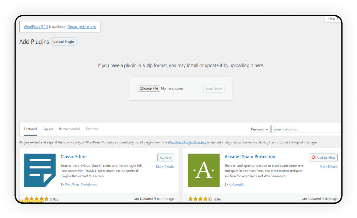Click the Choose File button
Screen dimensions: 357x218
click(149, 89)
